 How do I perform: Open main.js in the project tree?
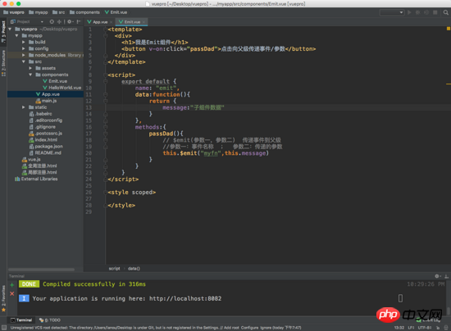coord(46,101)
